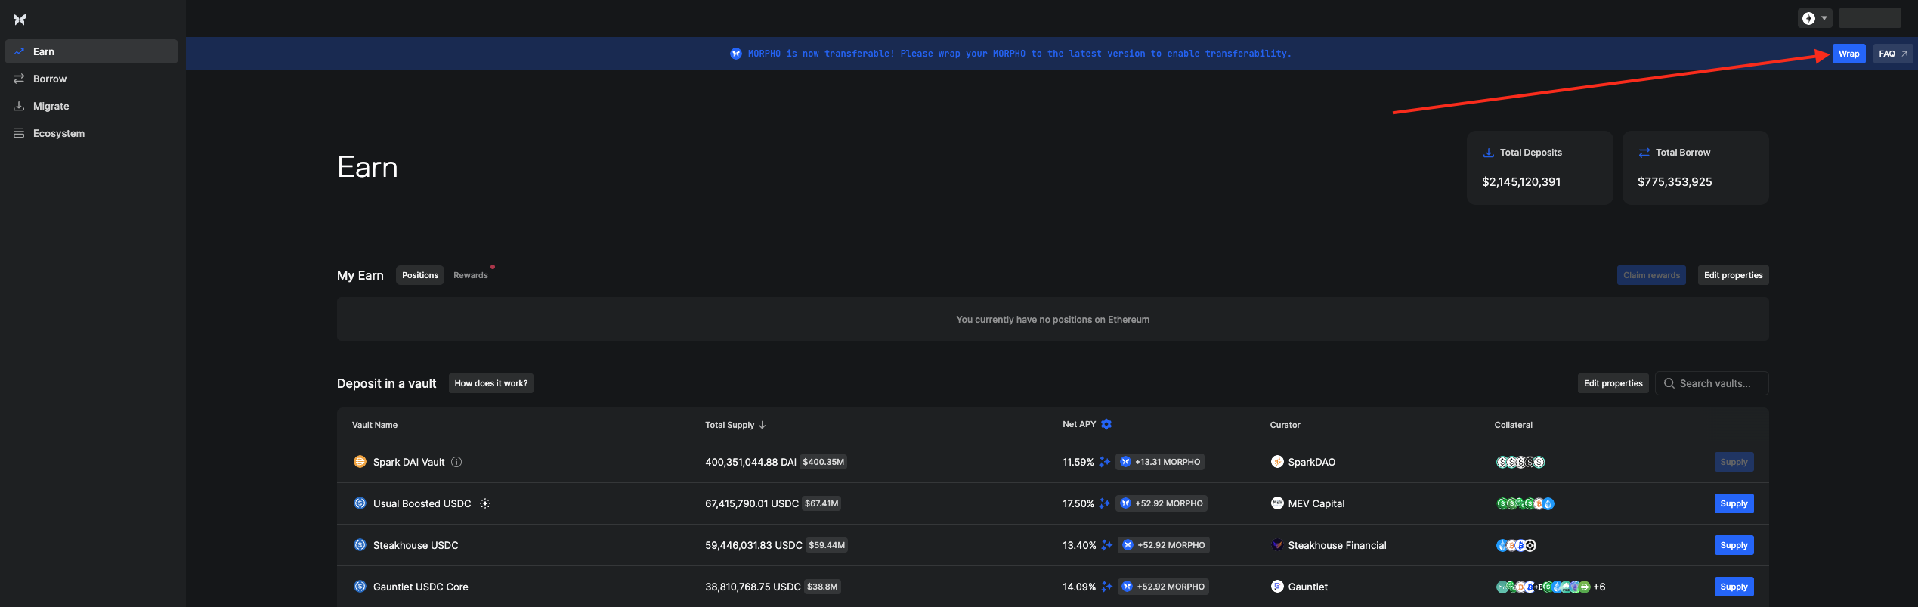The image size is (1918, 607).
Task: Switch to the Positions tab
Action: pos(420,275)
